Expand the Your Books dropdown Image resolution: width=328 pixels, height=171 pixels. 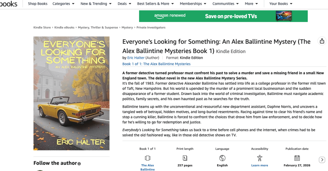pos(281,4)
